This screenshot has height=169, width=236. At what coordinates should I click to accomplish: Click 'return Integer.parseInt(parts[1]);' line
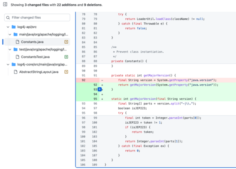point(154,141)
